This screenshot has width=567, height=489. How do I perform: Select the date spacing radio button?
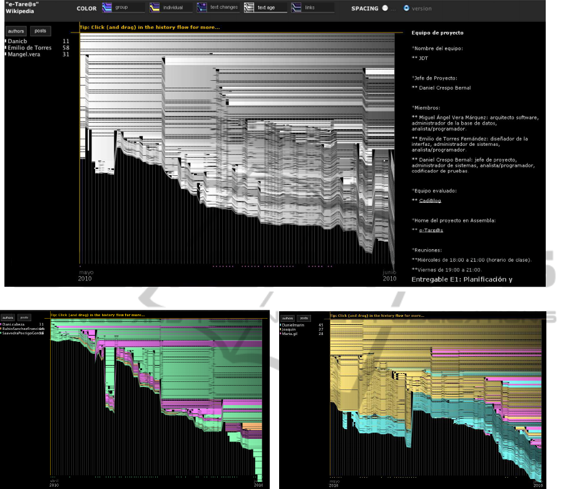[x=385, y=9]
